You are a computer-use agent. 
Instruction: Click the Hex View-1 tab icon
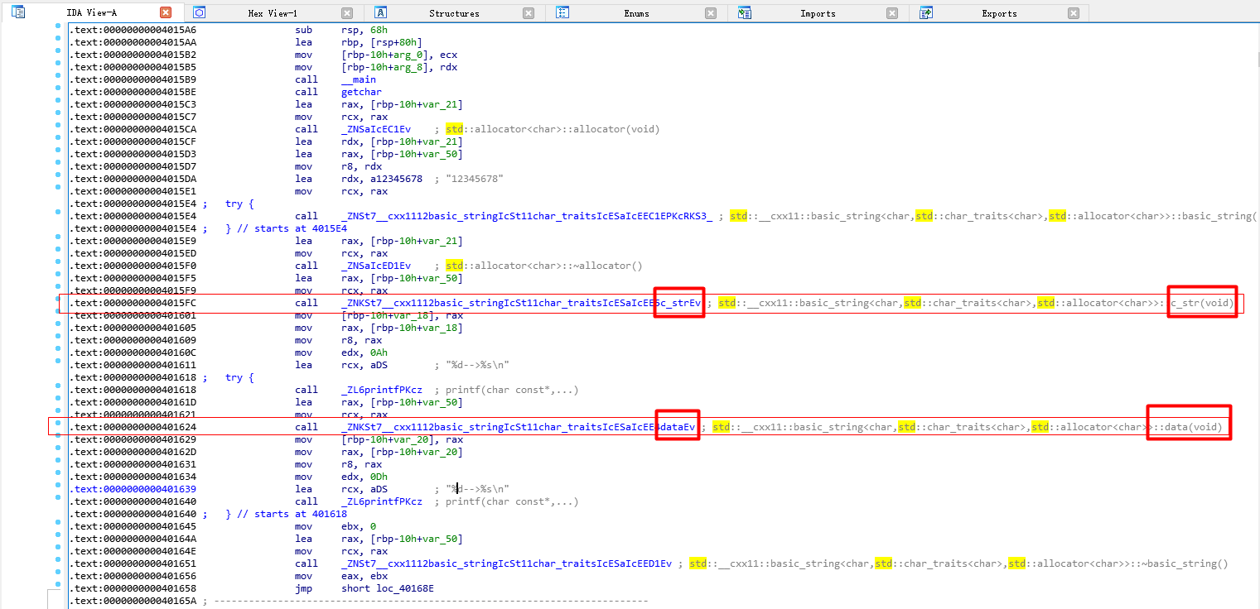click(x=199, y=12)
